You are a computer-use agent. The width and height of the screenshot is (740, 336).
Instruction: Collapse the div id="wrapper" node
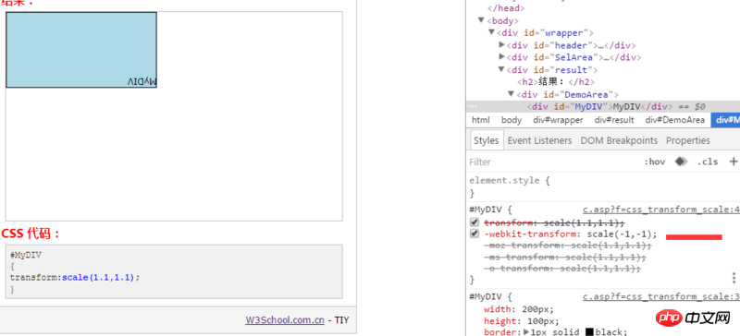point(491,32)
